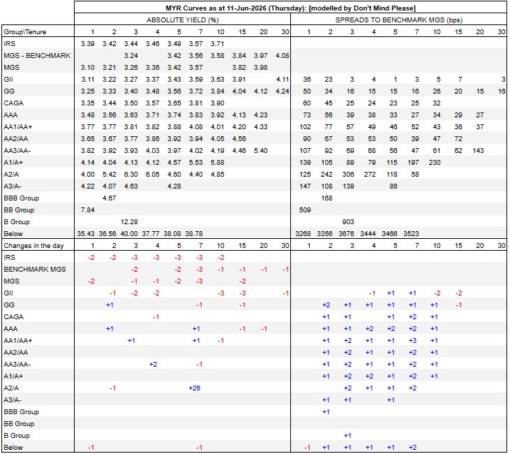Click the 4.56 AA2/AA 15-year yield
This screenshot has width=510, height=454.
tap(239, 139)
